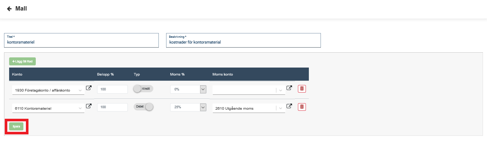The image size is (487, 146).
Task: Click the Titel input field
Action: point(81,42)
